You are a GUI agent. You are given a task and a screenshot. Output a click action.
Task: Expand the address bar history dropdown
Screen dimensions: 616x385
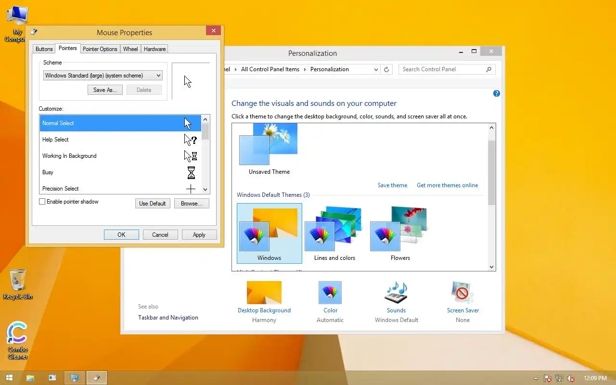(376, 69)
